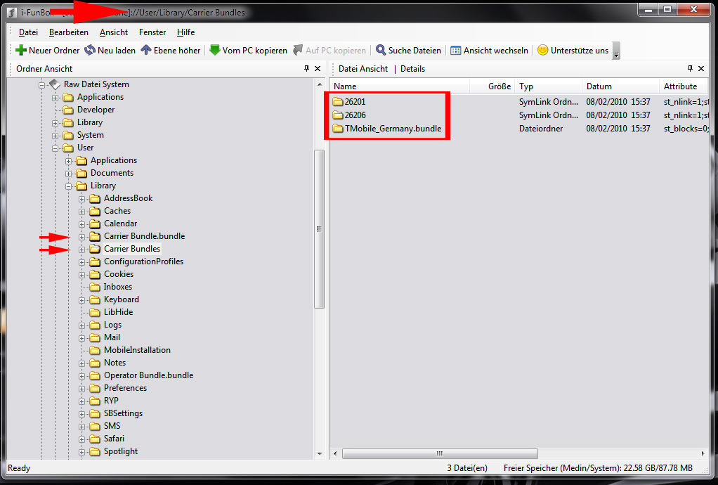Select the Preferences folder in tree
718x485 pixels.
coord(125,388)
